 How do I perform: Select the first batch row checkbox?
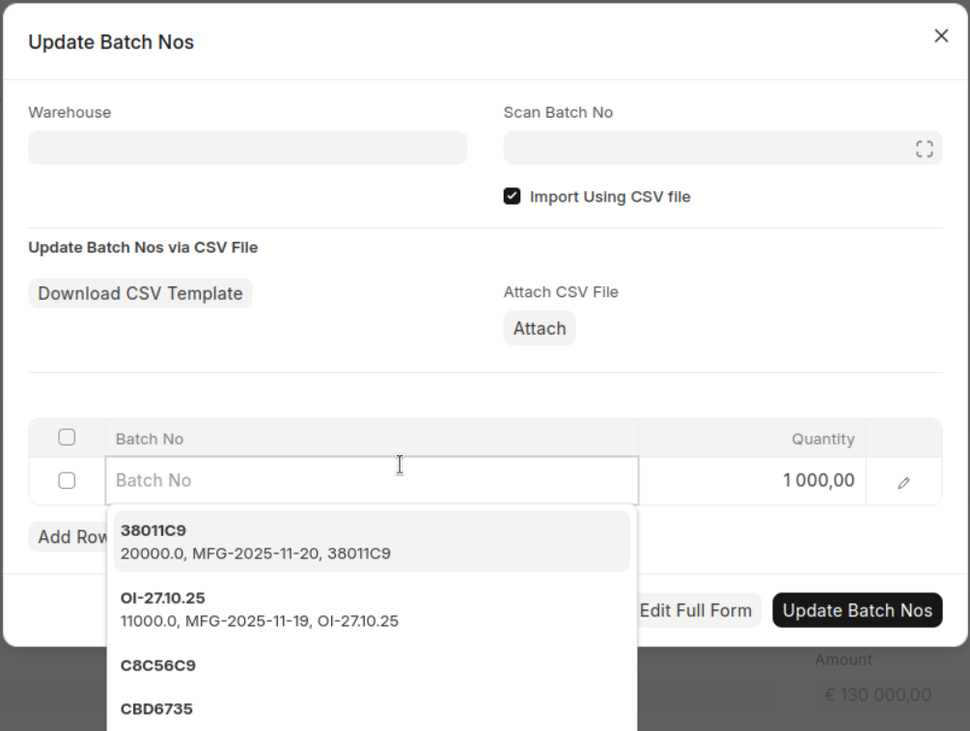[x=67, y=480]
